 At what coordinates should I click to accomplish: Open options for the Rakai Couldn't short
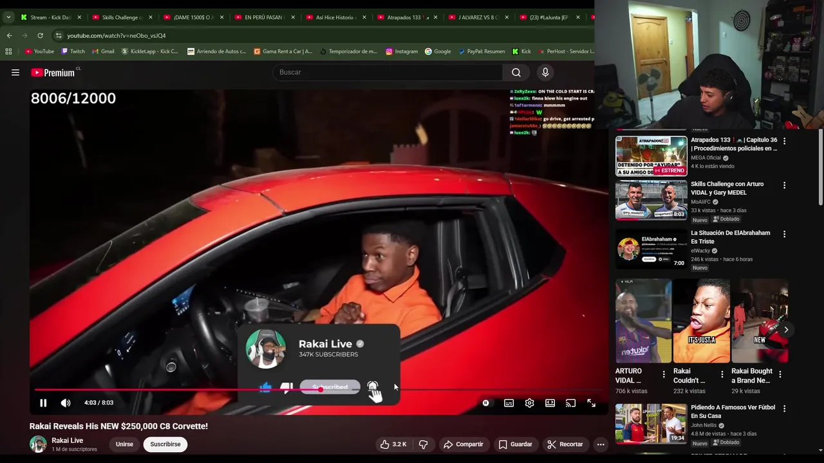coord(722,374)
